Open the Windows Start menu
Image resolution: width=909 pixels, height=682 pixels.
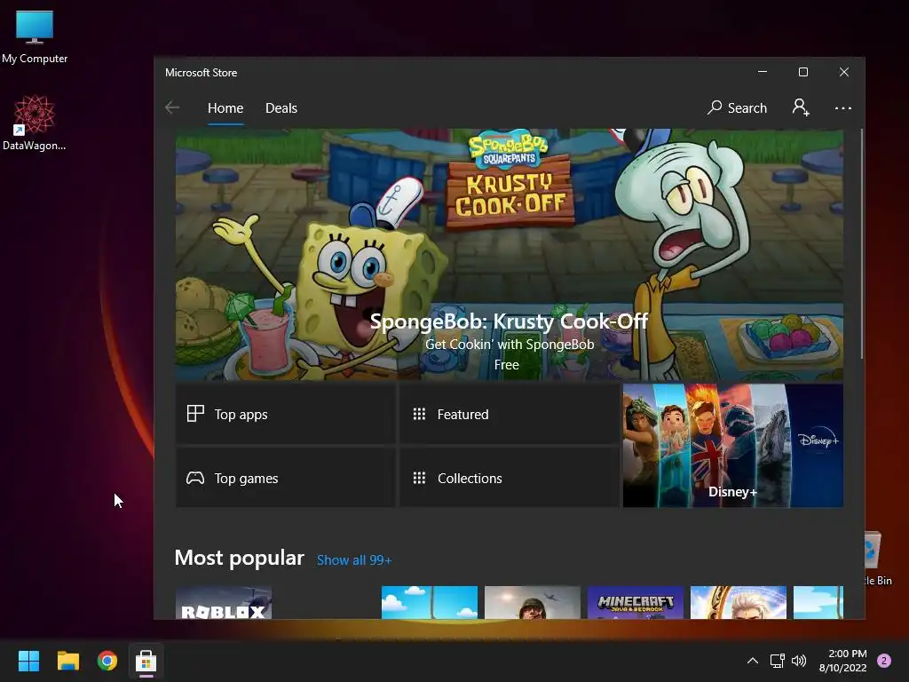click(x=28, y=661)
